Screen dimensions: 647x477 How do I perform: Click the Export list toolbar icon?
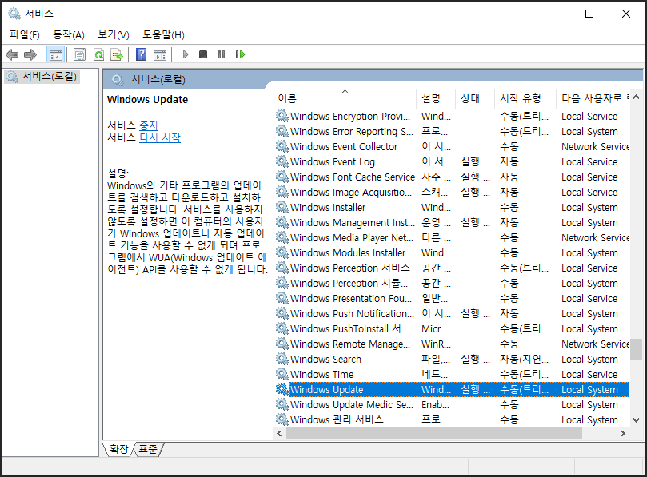(118, 54)
